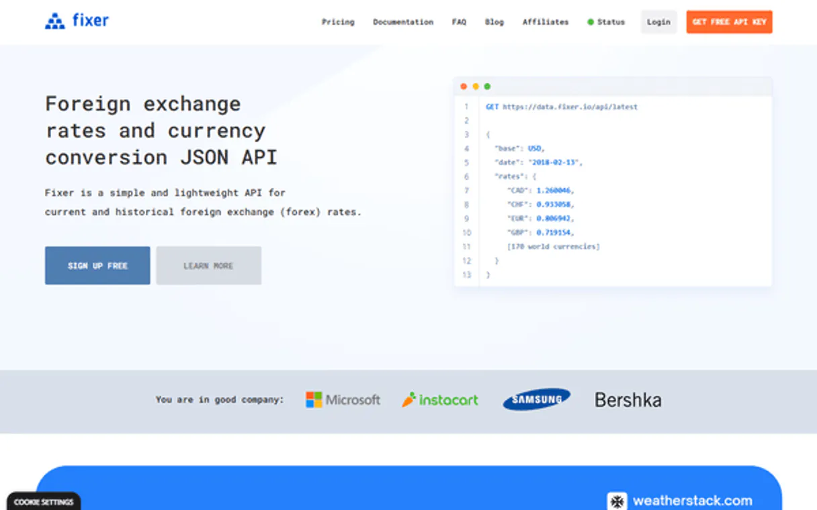
Task: Click the red circle on the code editor window
Action: pyautogui.click(x=463, y=86)
